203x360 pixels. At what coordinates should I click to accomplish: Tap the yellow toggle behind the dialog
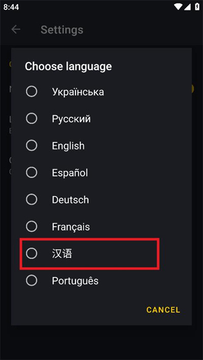[x=192, y=89]
